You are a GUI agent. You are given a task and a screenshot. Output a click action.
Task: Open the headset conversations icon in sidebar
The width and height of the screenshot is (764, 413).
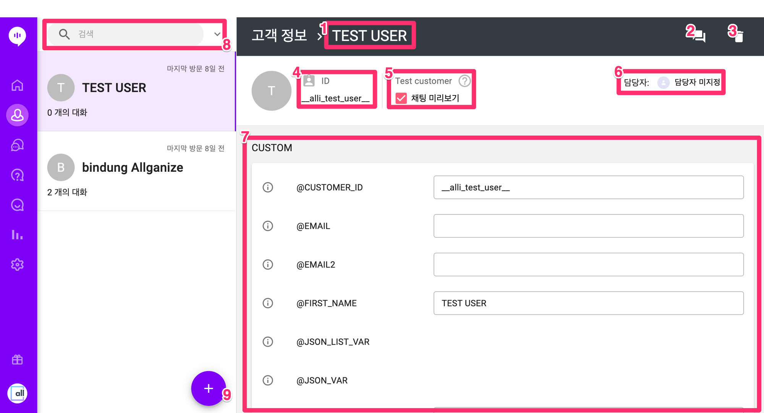coord(17,145)
